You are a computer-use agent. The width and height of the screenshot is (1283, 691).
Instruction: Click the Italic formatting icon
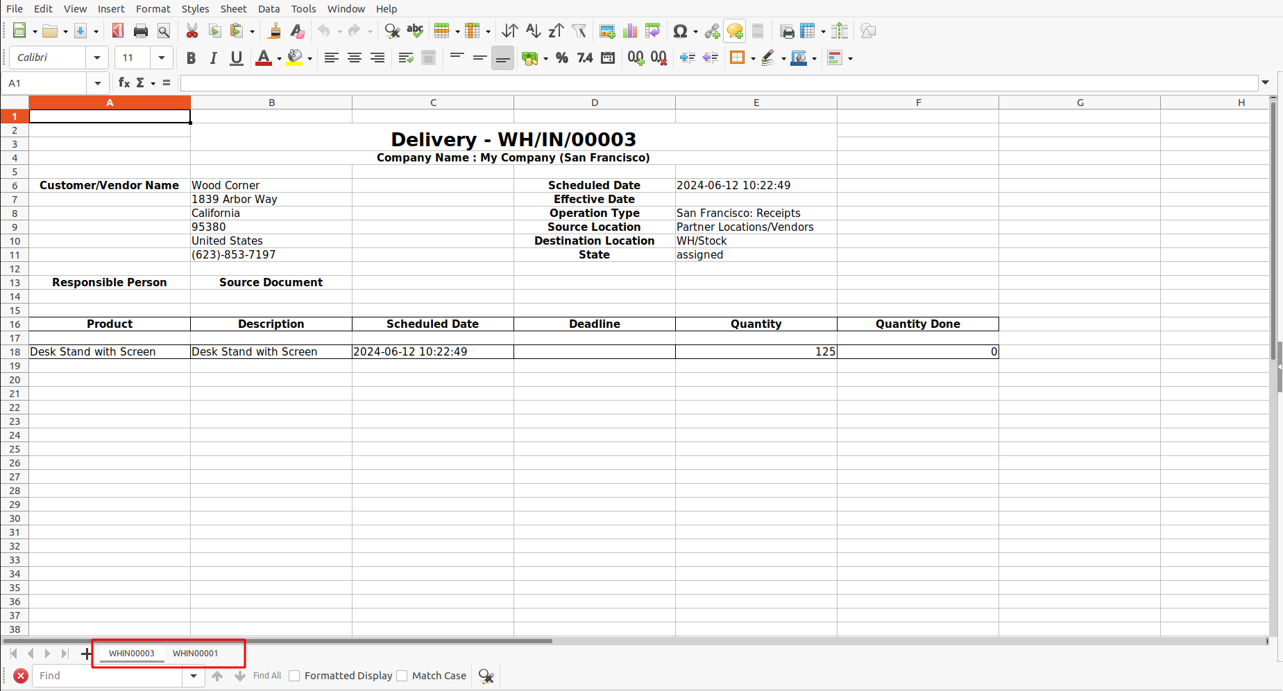[214, 58]
